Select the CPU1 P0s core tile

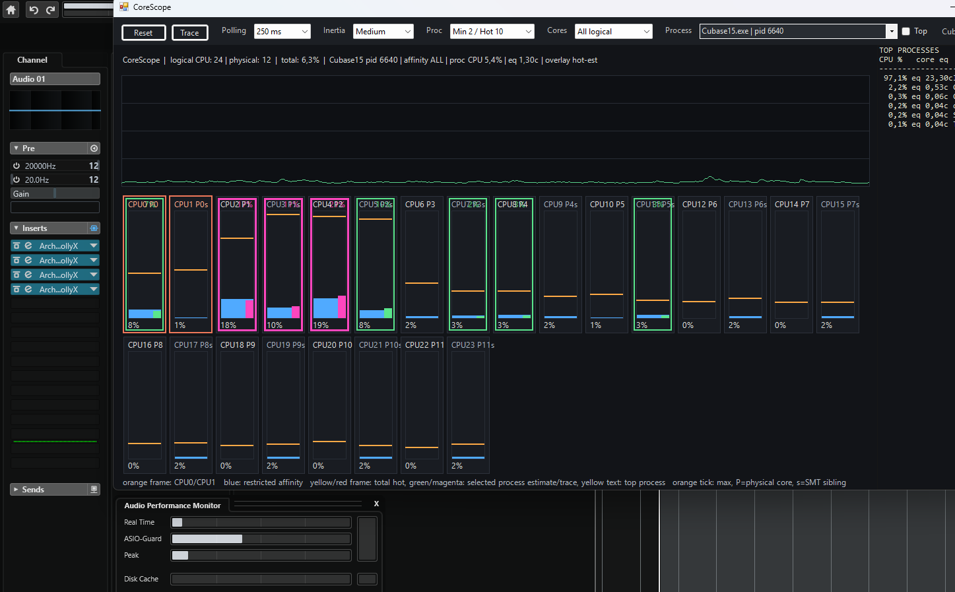[x=191, y=264]
